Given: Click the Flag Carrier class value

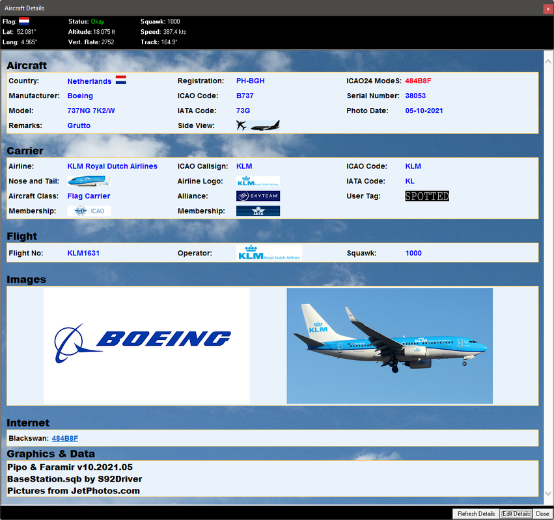Looking at the screenshot, I should click(x=89, y=196).
